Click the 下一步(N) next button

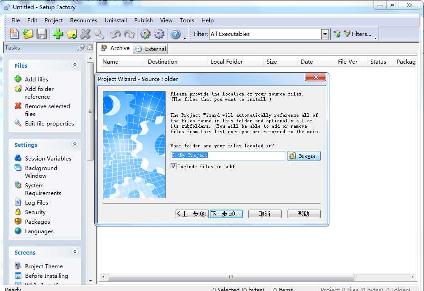point(226,214)
